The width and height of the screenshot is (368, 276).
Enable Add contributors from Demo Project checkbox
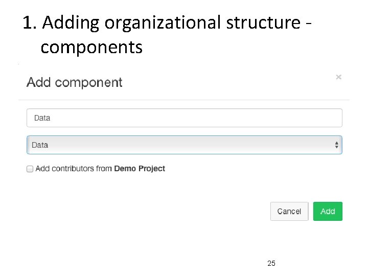[30, 169]
